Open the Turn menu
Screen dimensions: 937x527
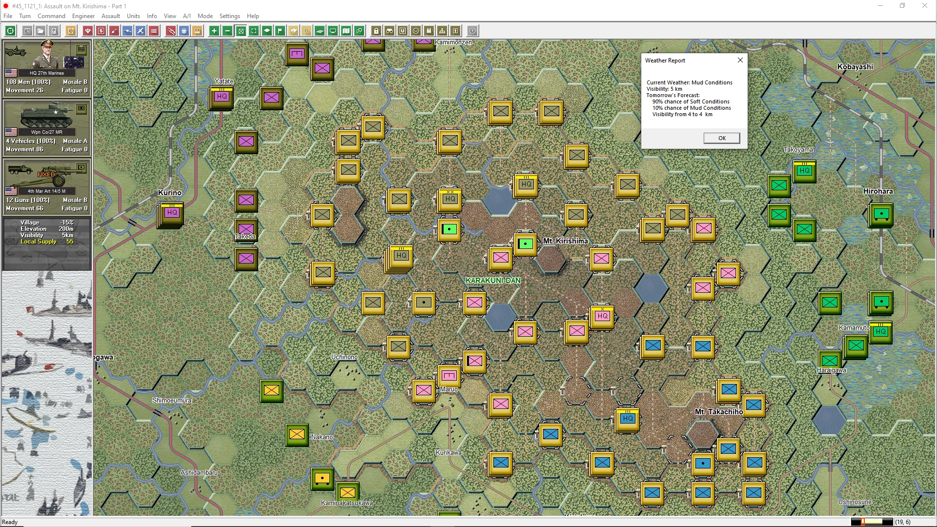[25, 16]
